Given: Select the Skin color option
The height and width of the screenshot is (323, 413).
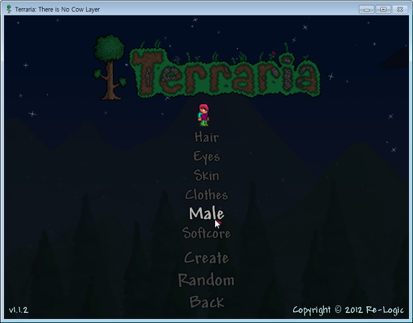Looking at the screenshot, I should click(x=206, y=176).
